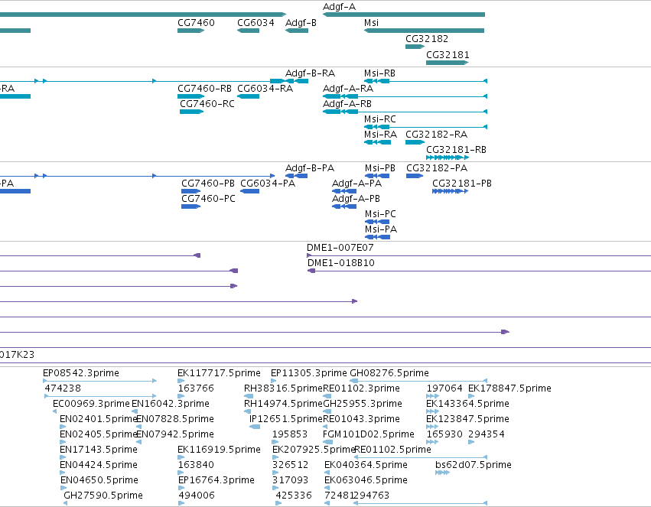Select transcript Msi-RB
This screenshot has height=507, width=651.
click(x=379, y=73)
